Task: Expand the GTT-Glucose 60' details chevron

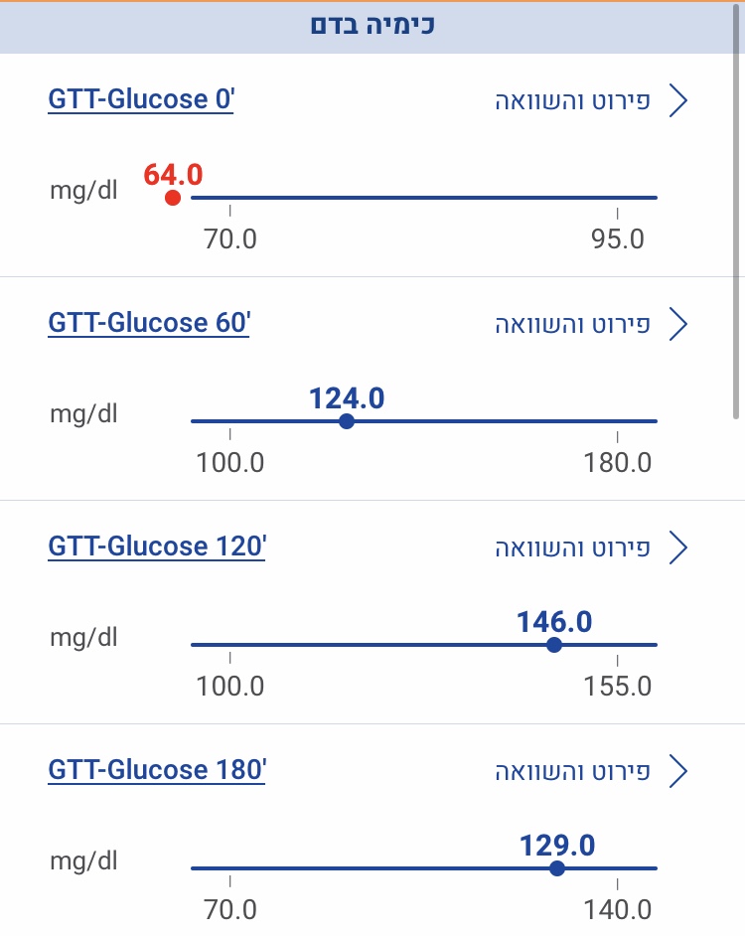Action: [679, 324]
